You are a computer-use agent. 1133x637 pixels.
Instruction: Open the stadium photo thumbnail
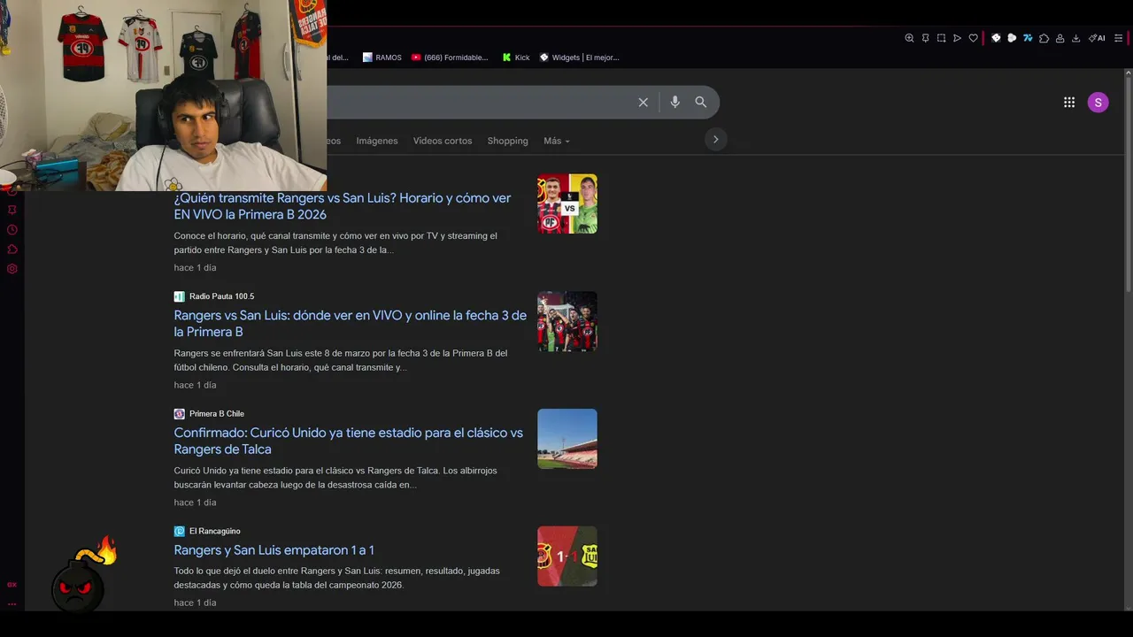pyautogui.click(x=567, y=439)
